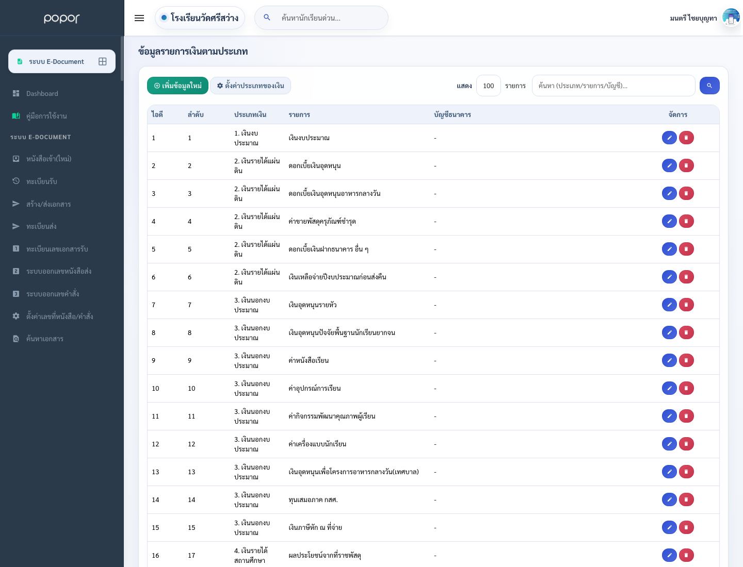Click user avatar at top right
743x567 pixels.
[731, 18]
